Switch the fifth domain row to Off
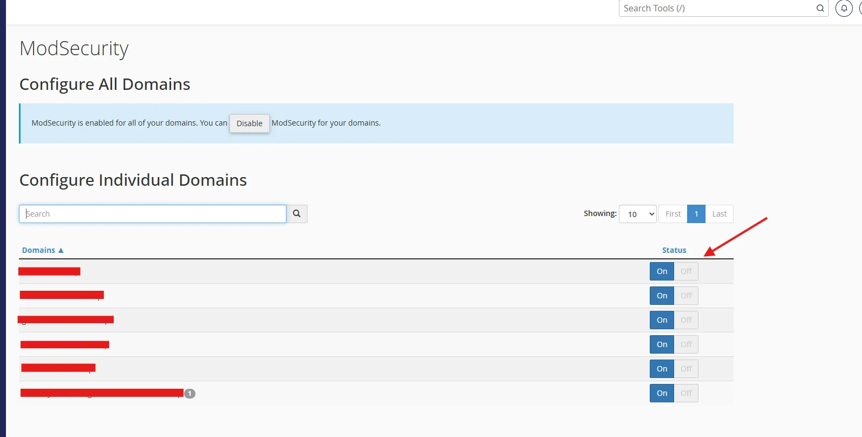This screenshot has height=437, width=862. [686, 369]
